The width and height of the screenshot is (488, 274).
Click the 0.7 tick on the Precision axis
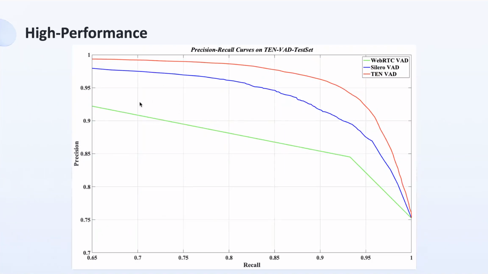(87, 253)
